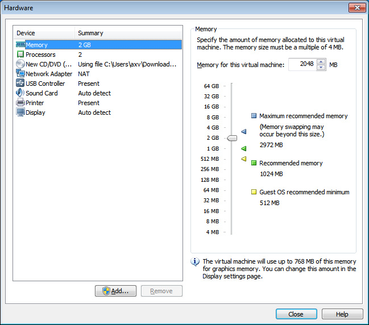The width and height of the screenshot is (369, 325).
Task: Click the 'Using file C:\Users\axv\Download...' summary
Action: [127, 64]
